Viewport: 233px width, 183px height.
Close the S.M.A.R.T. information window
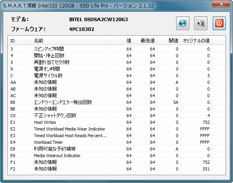(221, 4)
